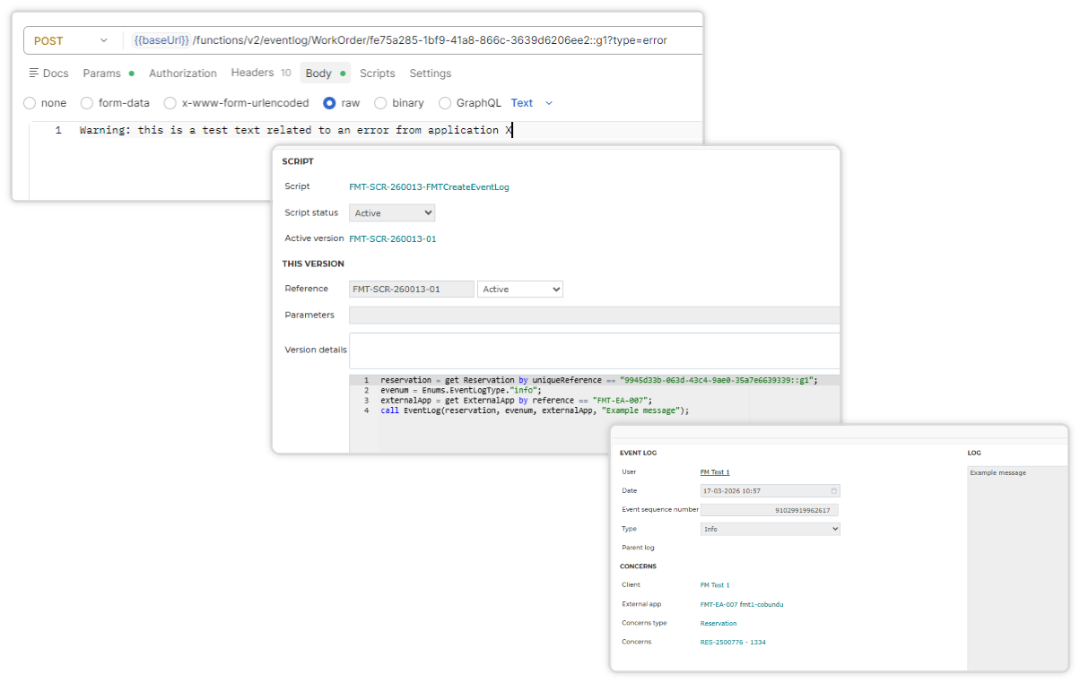Open the calendar icon in Date field
This screenshot has width=1080, height=683.
coord(834,491)
